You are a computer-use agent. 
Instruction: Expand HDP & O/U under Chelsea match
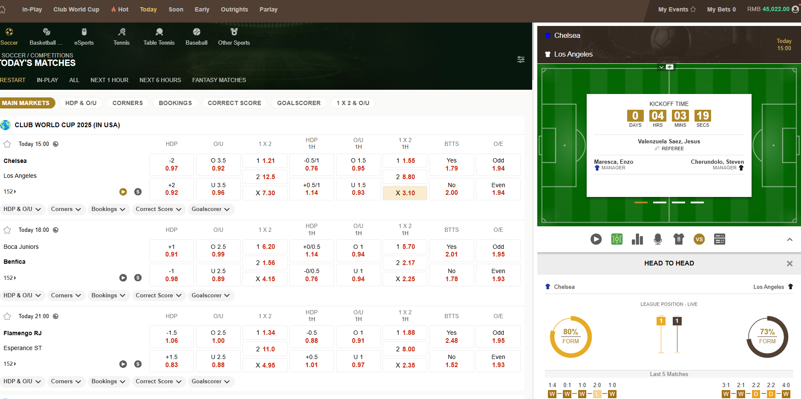point(22,209)
